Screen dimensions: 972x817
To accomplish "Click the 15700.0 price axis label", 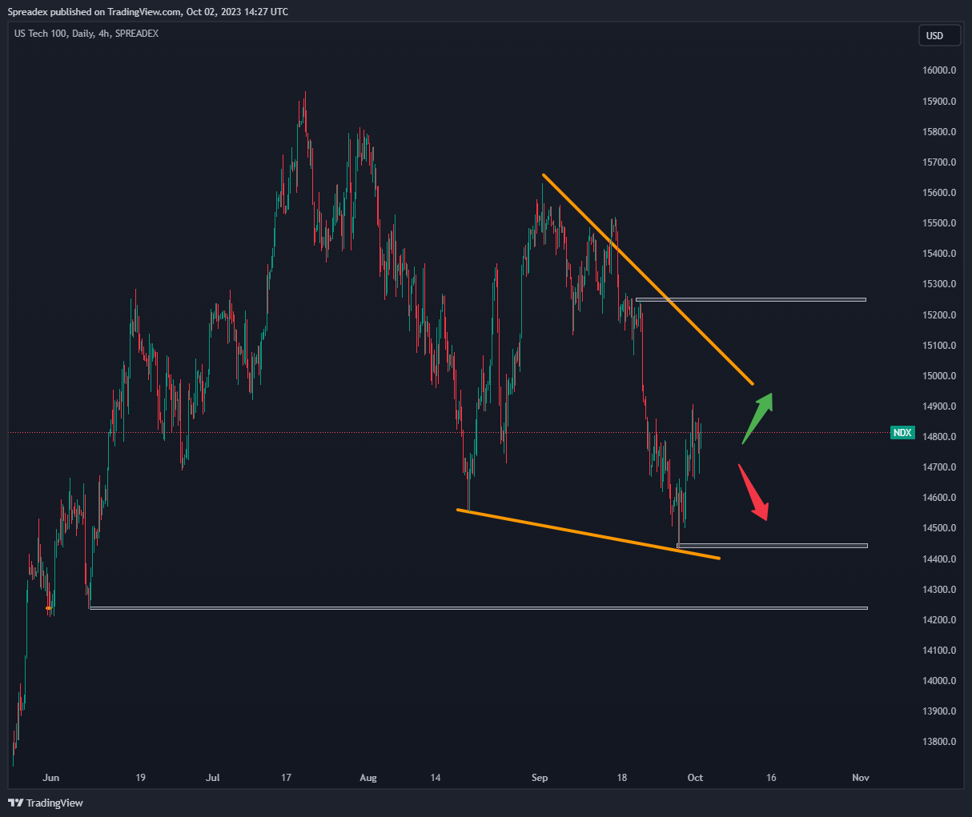I will [x=939, y=162].
